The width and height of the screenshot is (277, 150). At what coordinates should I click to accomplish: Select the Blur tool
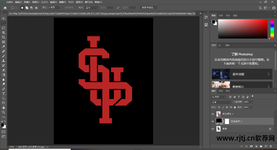point(3,79)
